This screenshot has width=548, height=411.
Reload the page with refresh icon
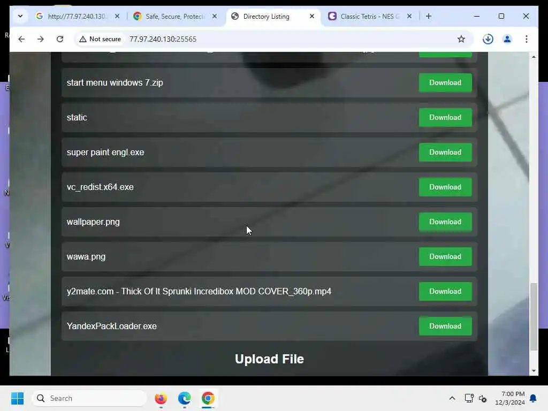point(60,39)
